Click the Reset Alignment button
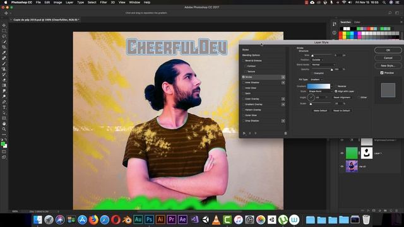The height and width of the screenshot is (227, 404). (x=342, y=97)
